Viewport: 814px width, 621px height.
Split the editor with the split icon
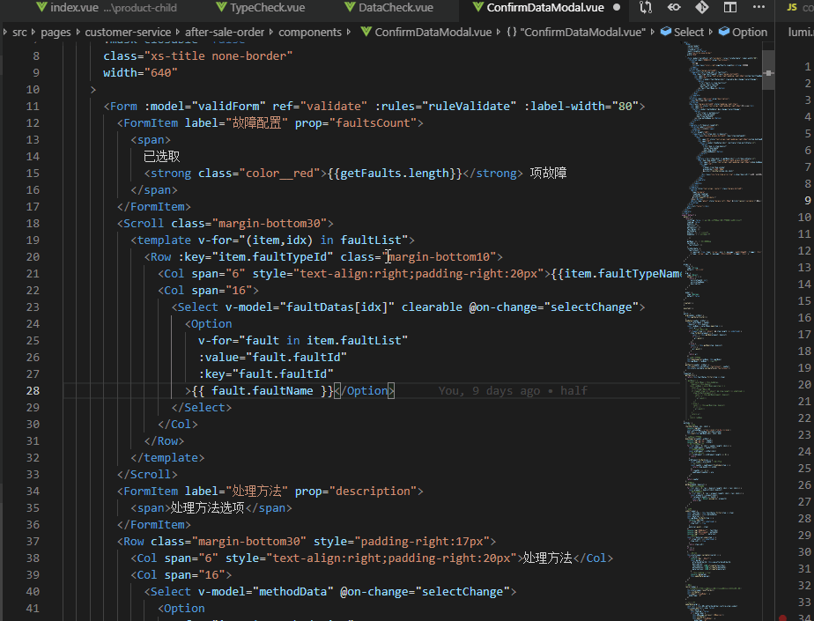[730, 7]
